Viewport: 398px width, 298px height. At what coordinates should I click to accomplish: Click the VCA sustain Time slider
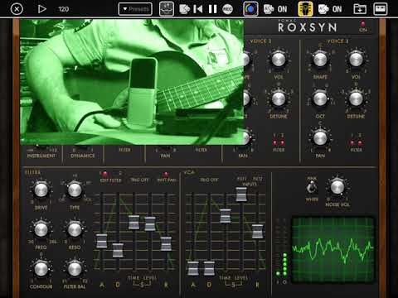pos(225,216)
